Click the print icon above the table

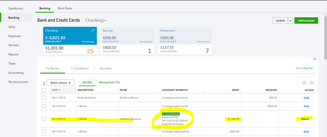[304, 83]
